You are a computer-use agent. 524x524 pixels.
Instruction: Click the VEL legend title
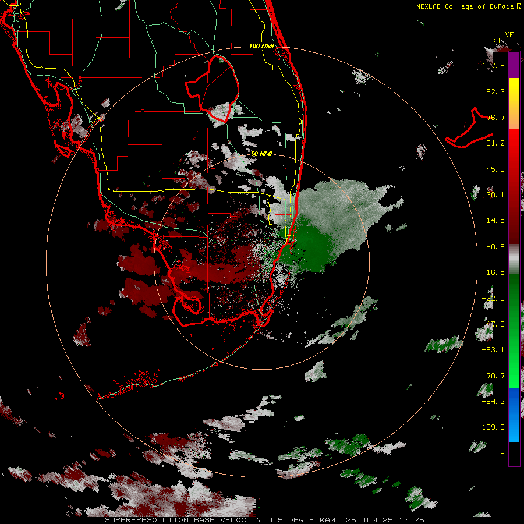512,35
